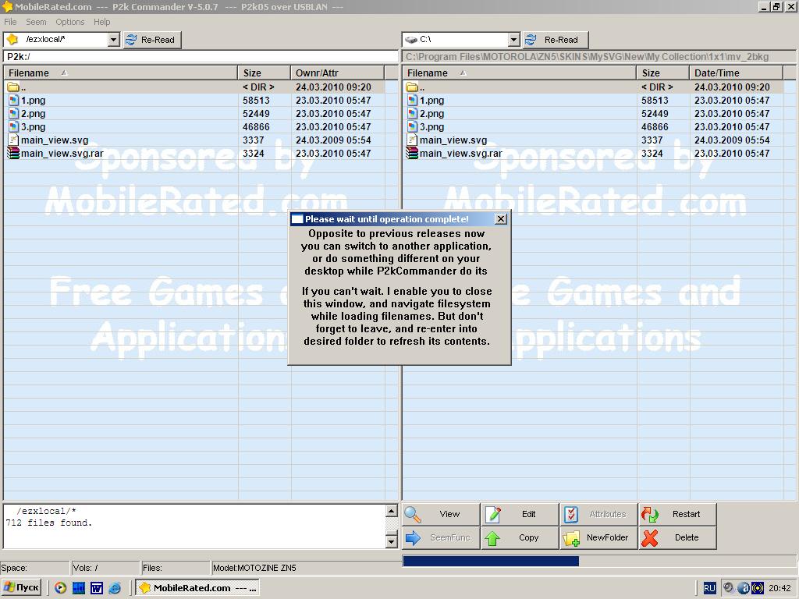Open the Help menu
Image resolution: width=799 pixels, height=599 pixels.
click(102, 22)
